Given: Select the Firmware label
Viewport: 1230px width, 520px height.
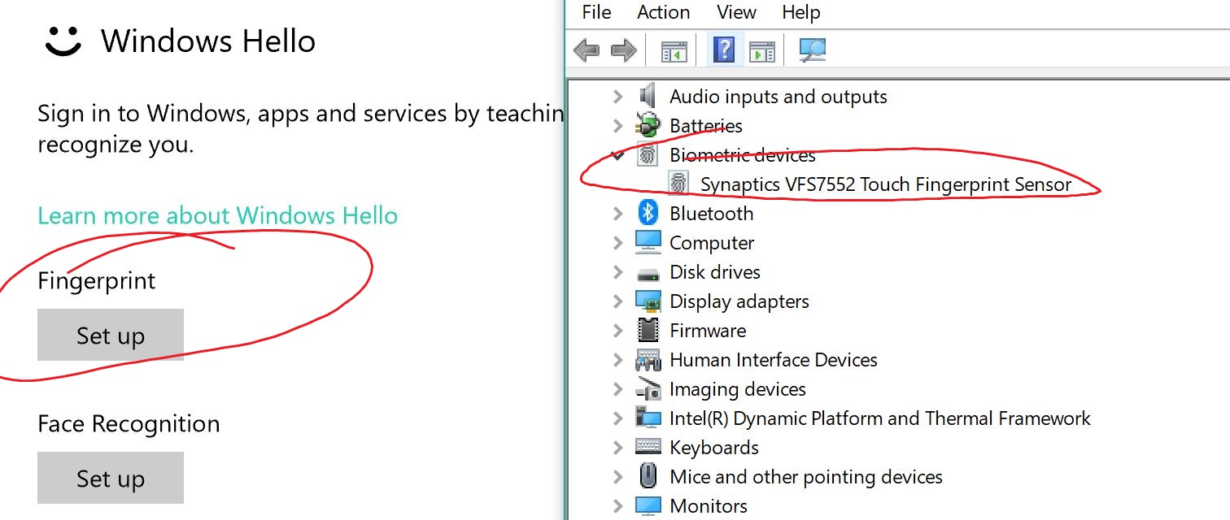Looking at the screenshot, I should [x=707, y=331].
